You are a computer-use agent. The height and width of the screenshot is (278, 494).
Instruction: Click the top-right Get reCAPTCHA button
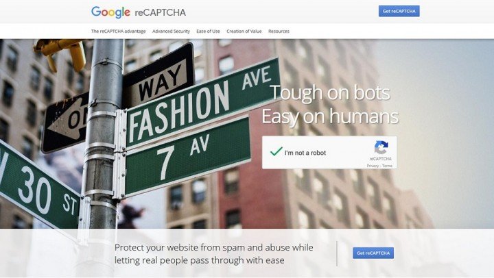(x=399, y=11)
